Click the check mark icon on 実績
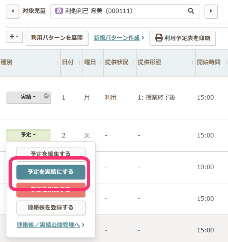The image size is (228, 242). (x=46, y=96)
